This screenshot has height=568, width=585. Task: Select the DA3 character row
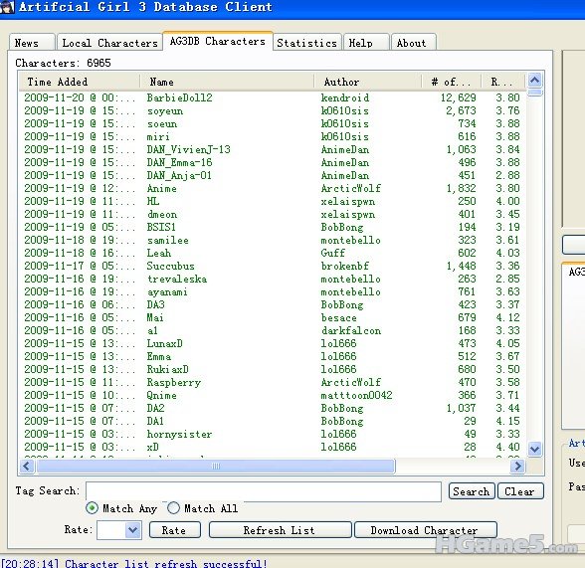point(273,304)
